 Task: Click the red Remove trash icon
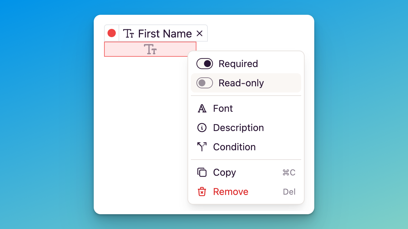coord(202,192)
